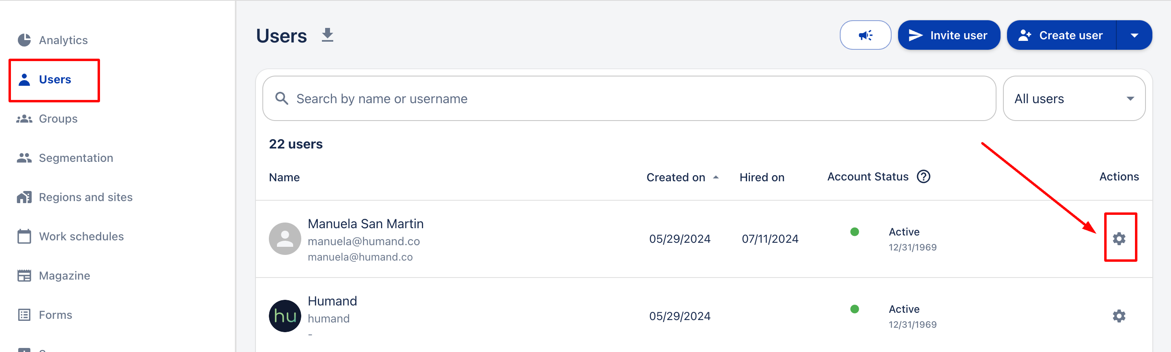Expand the Create user dropdown arrow
The image size is (1171, 352).
1134,36
